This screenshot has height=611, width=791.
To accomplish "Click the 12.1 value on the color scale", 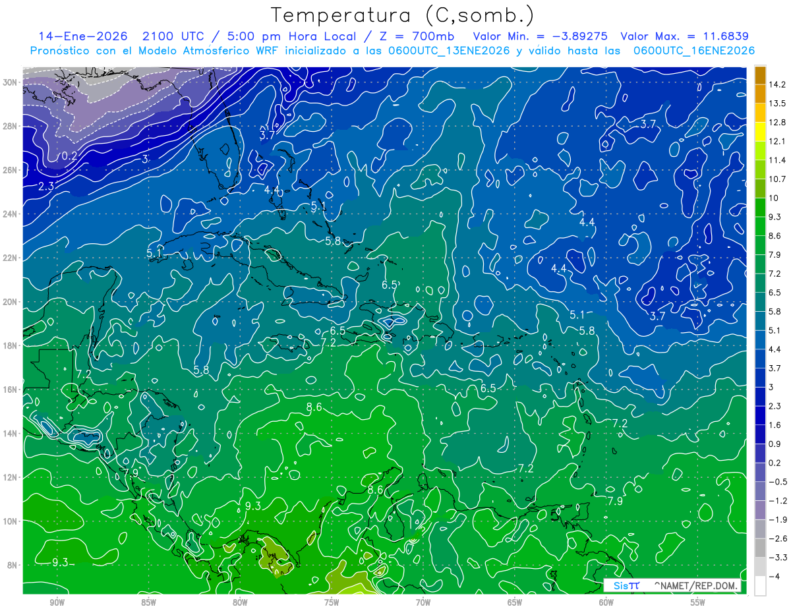I will coord(777,141).
